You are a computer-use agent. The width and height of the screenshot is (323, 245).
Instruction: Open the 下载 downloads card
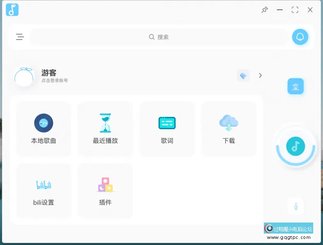pyautogui.click(x=229, y=129)
